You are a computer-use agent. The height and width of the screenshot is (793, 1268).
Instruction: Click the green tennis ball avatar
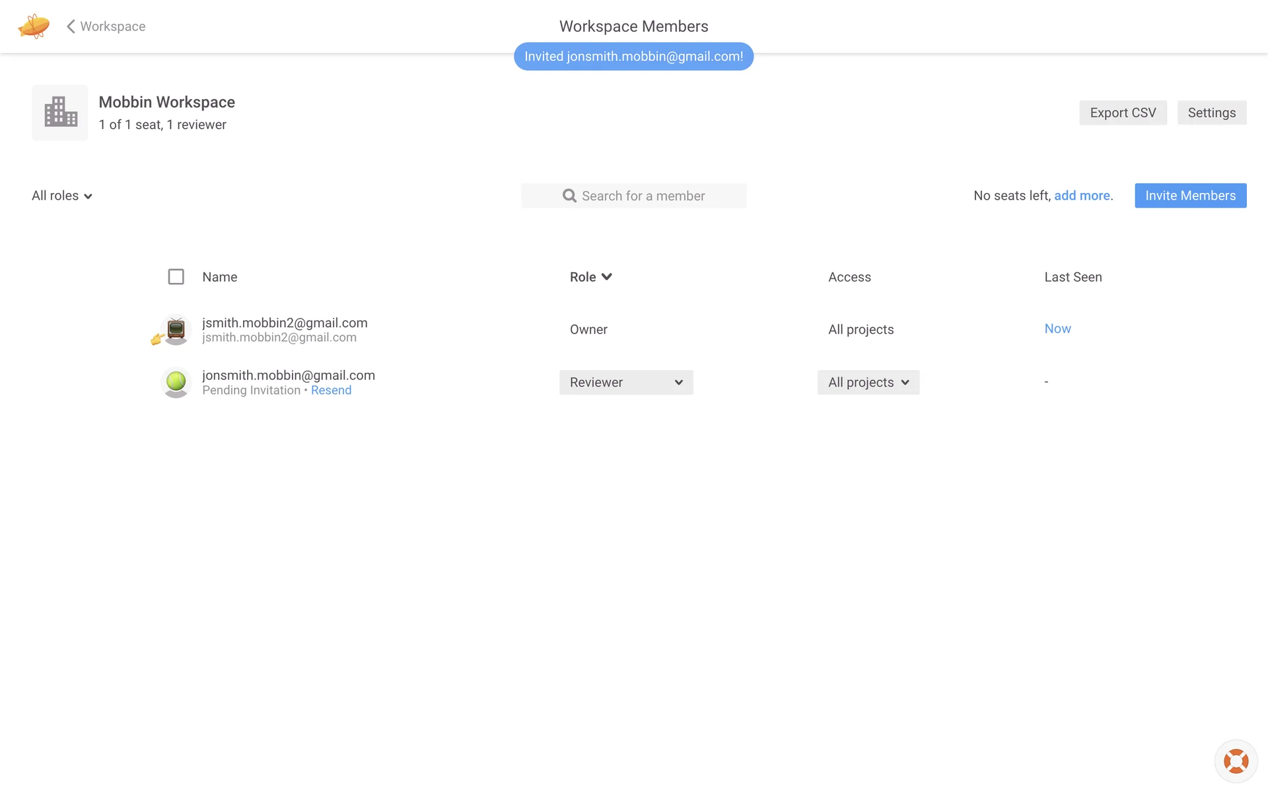tap(176, 382)
